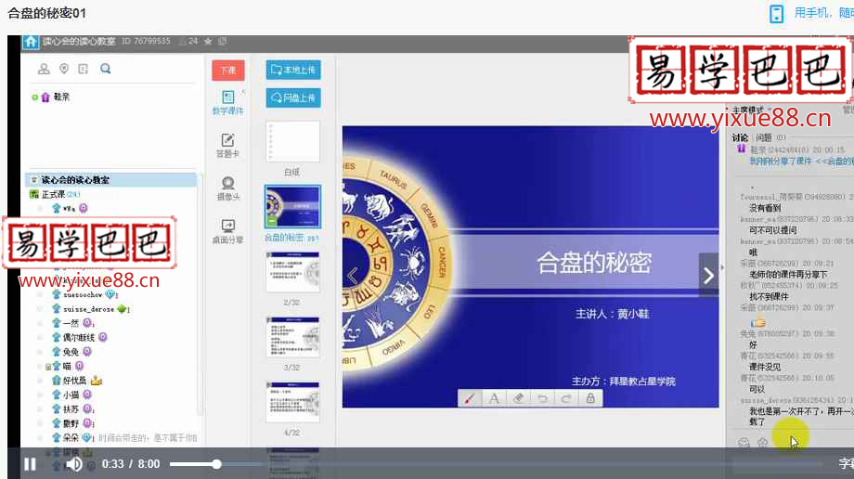Undo the last annotation

[542, 398]
